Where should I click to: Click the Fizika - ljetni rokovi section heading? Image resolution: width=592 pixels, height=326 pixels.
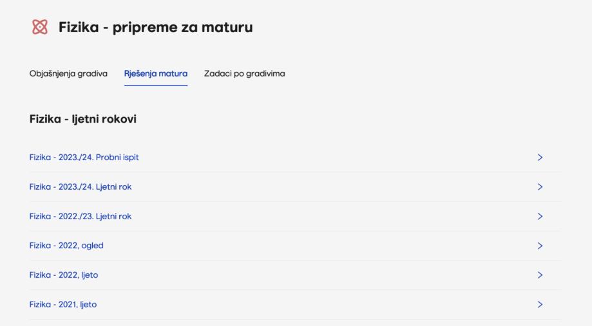tap(83, 119)
